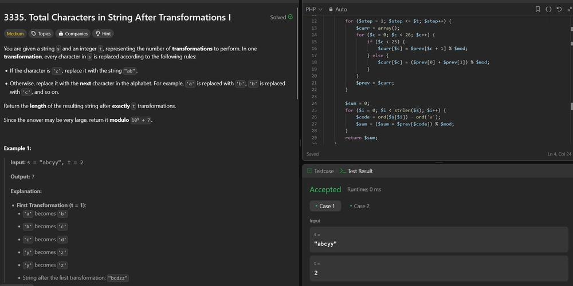The height and width of the screenshot is (286, 573).
Task: Click the Saved status in editor
Action: click(x=312, y=154)
